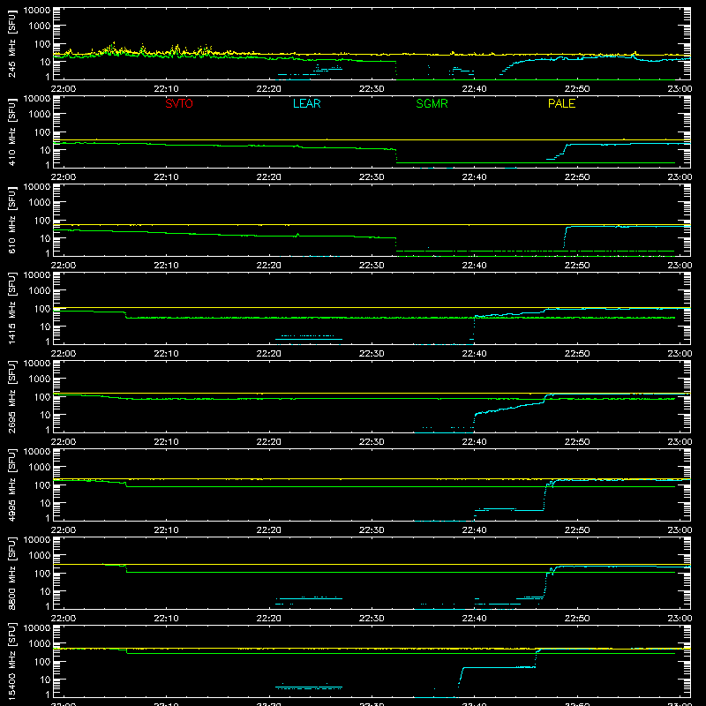This screenshot has width=706, height=706.
Task: Click the 22:00 tick label under the 245 MHz plot
Action: click(x=63, y=89)
